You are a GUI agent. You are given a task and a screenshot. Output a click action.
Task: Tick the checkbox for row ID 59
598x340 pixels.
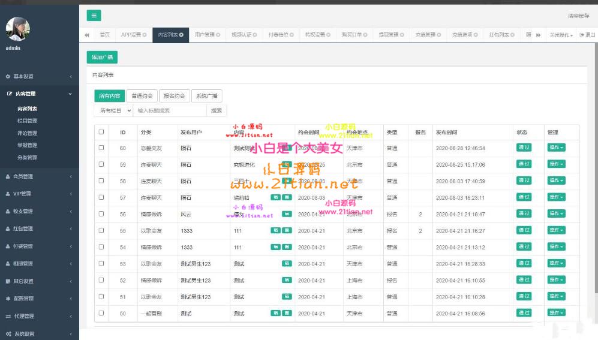coord(101,164)
